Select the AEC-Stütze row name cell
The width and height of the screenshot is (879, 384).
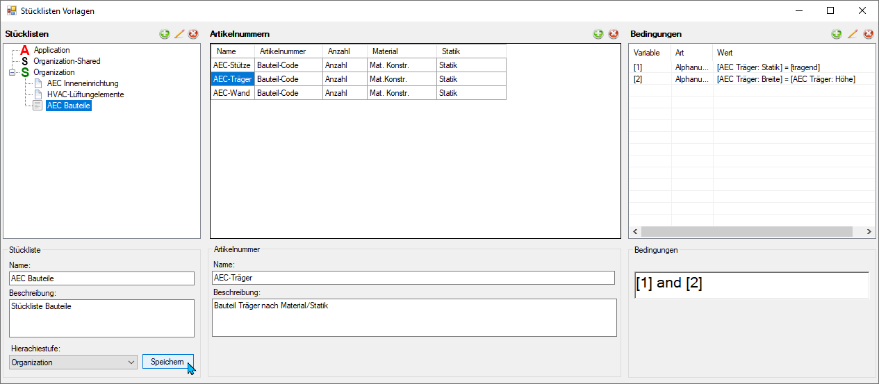click(233, 65)
